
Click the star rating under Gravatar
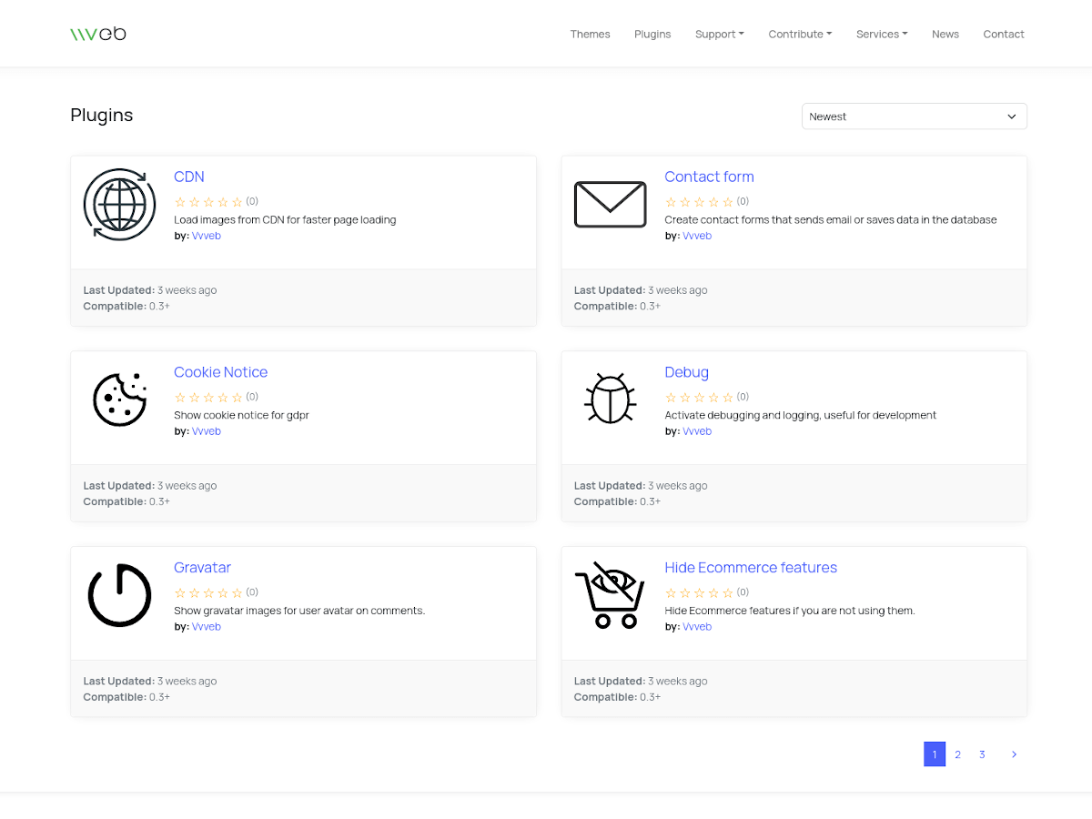(208, 592)
